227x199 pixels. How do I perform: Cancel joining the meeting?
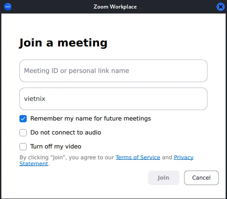point(201,178)
